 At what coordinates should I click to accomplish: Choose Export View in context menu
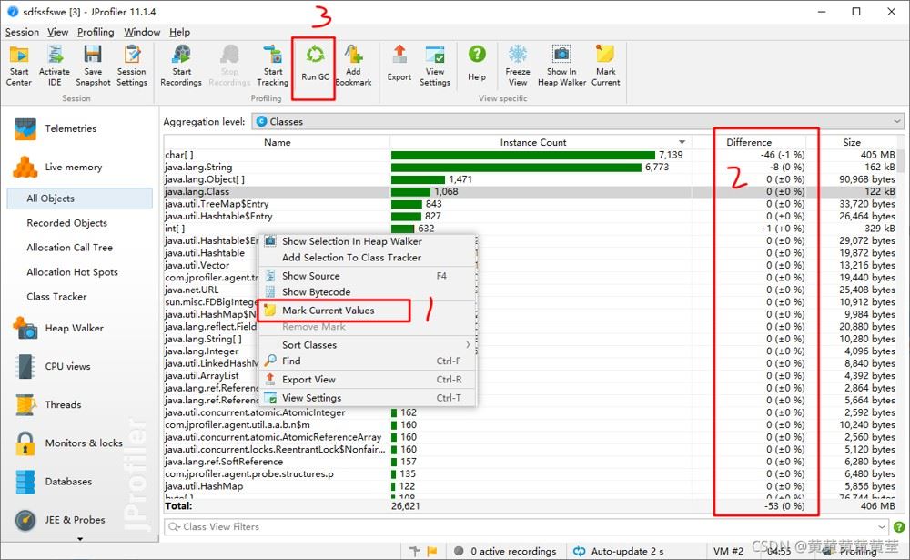pyautogui.click(x=368, y=380)
